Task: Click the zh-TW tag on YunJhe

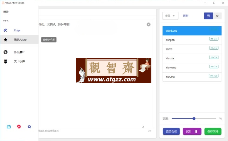Action: 214,76
